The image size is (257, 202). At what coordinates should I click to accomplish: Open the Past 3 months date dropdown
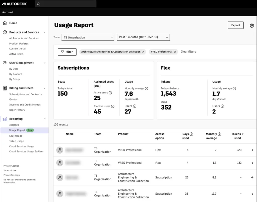click(143, 37)
